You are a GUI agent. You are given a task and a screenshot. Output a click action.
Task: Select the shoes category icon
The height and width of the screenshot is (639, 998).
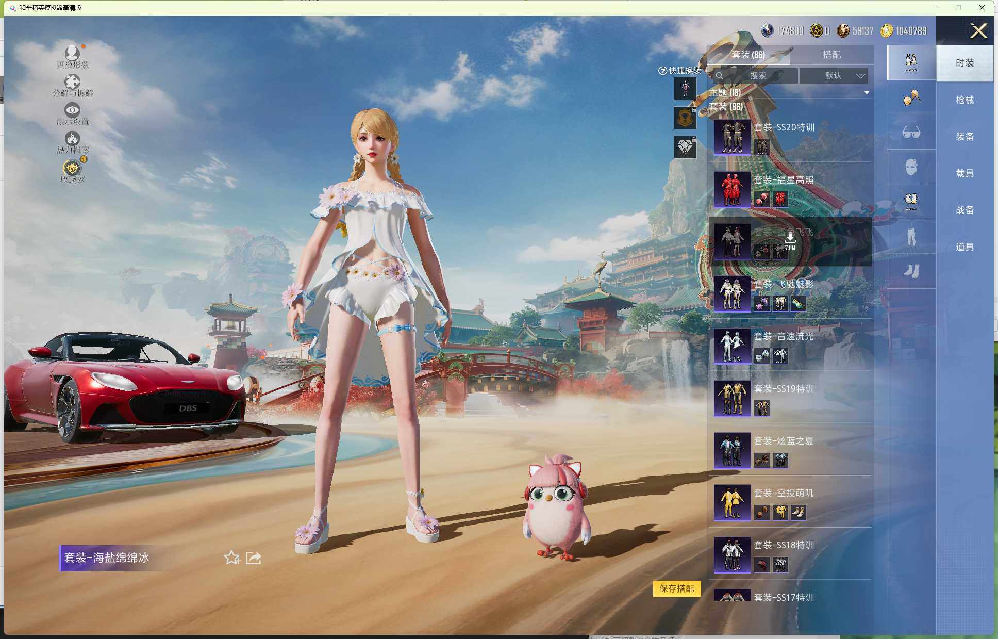[911, 271]
